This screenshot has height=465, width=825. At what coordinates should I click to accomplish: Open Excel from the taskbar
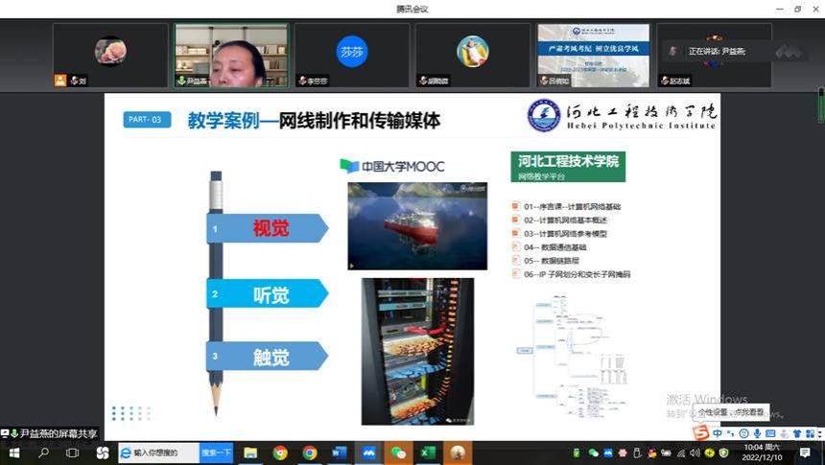point(428,453)
